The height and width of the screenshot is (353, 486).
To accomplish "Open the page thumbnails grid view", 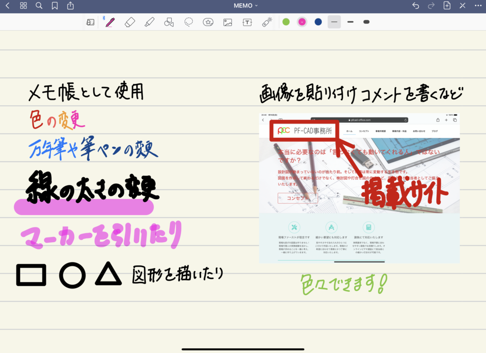I will [23, 6].
